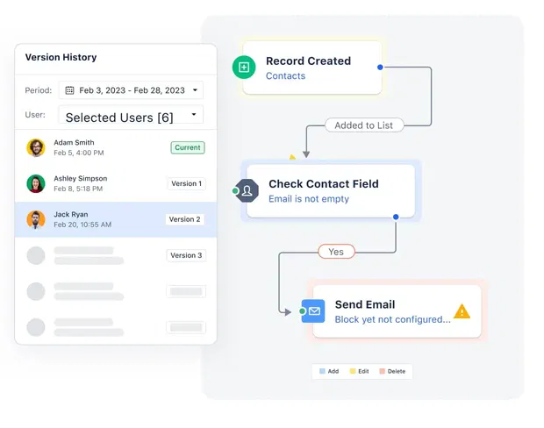Click the Record Created block title
The width and height of the screenshot is (544, 428).
[x=309, y=61]
